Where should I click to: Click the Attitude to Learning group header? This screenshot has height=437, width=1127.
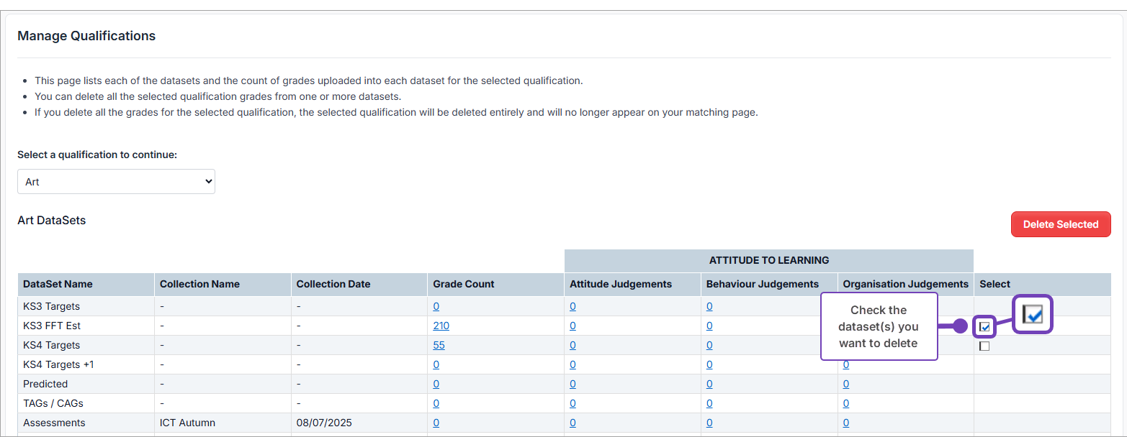pyautogui.click(x=768, y=260)
